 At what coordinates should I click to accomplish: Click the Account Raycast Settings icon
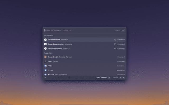pos(45,75)
